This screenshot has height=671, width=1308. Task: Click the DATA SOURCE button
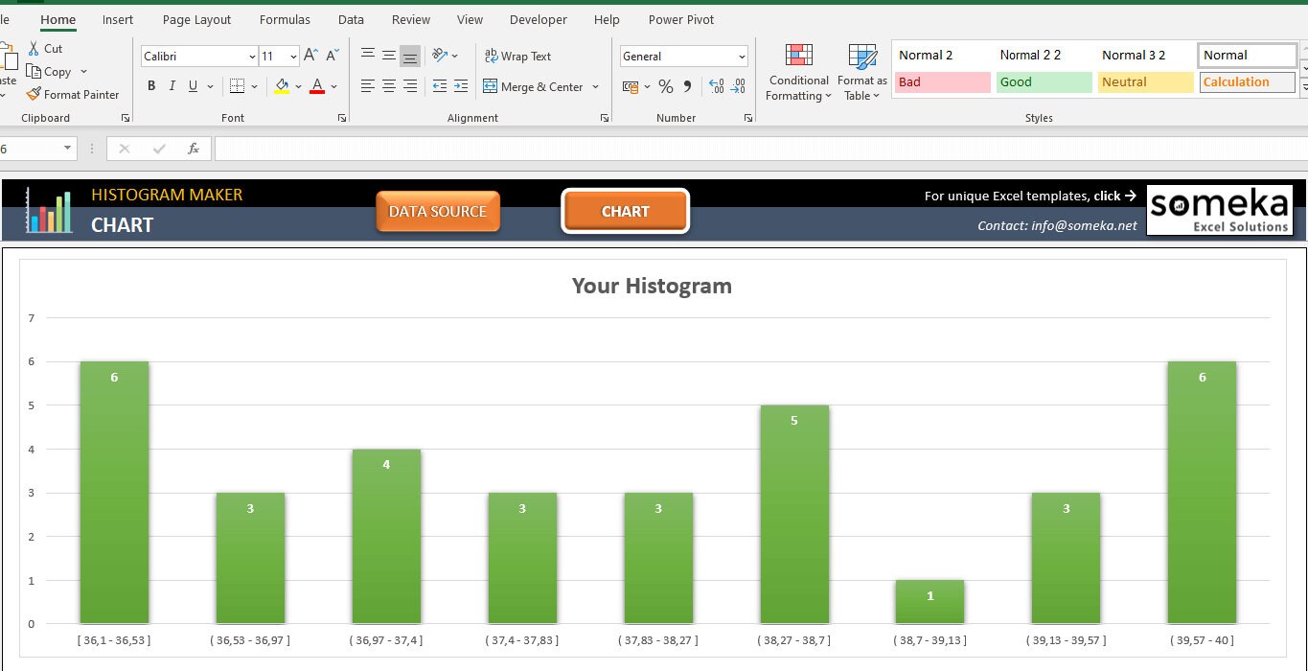click(437, 211)
